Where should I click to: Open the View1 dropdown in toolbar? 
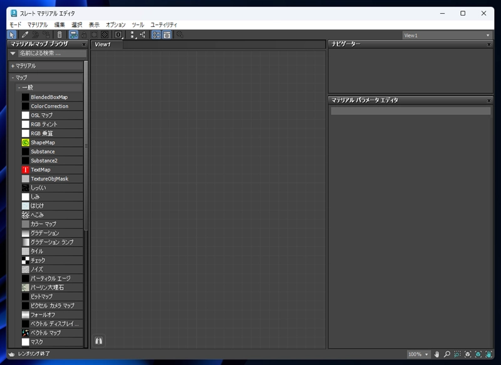point(447,36)
